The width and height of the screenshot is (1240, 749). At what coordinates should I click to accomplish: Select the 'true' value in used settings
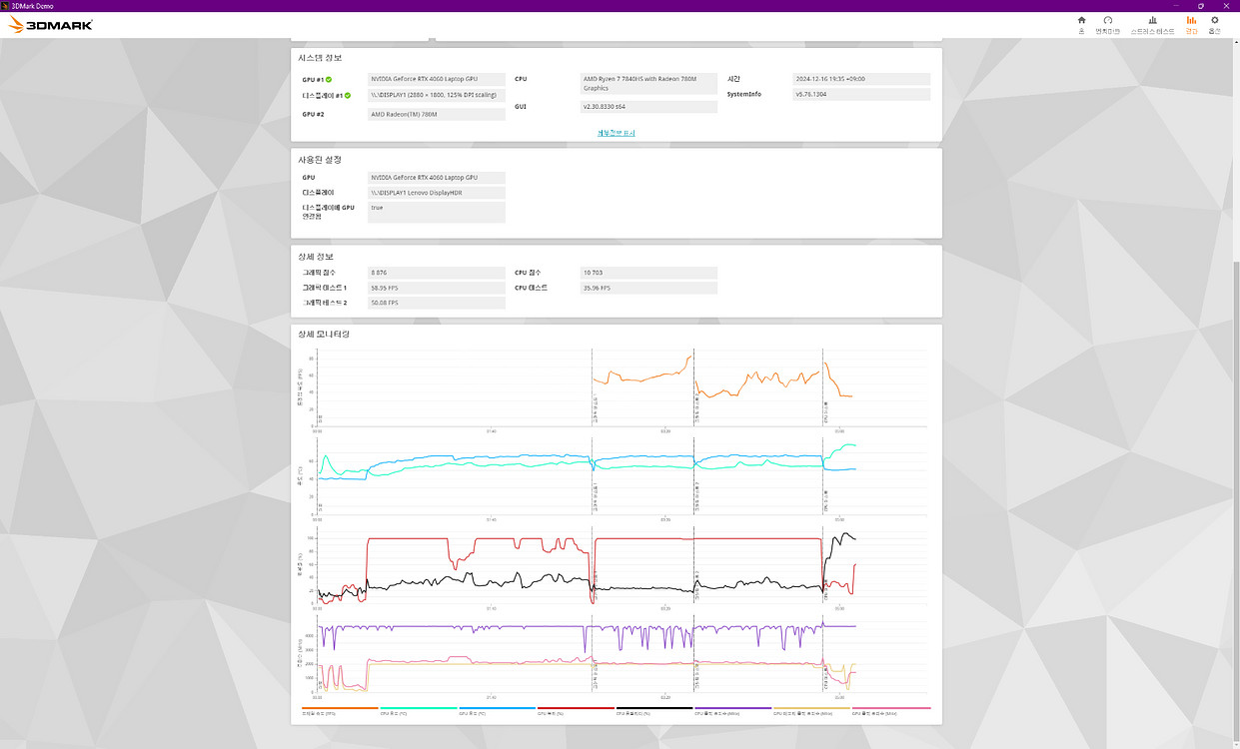point(436,212)
